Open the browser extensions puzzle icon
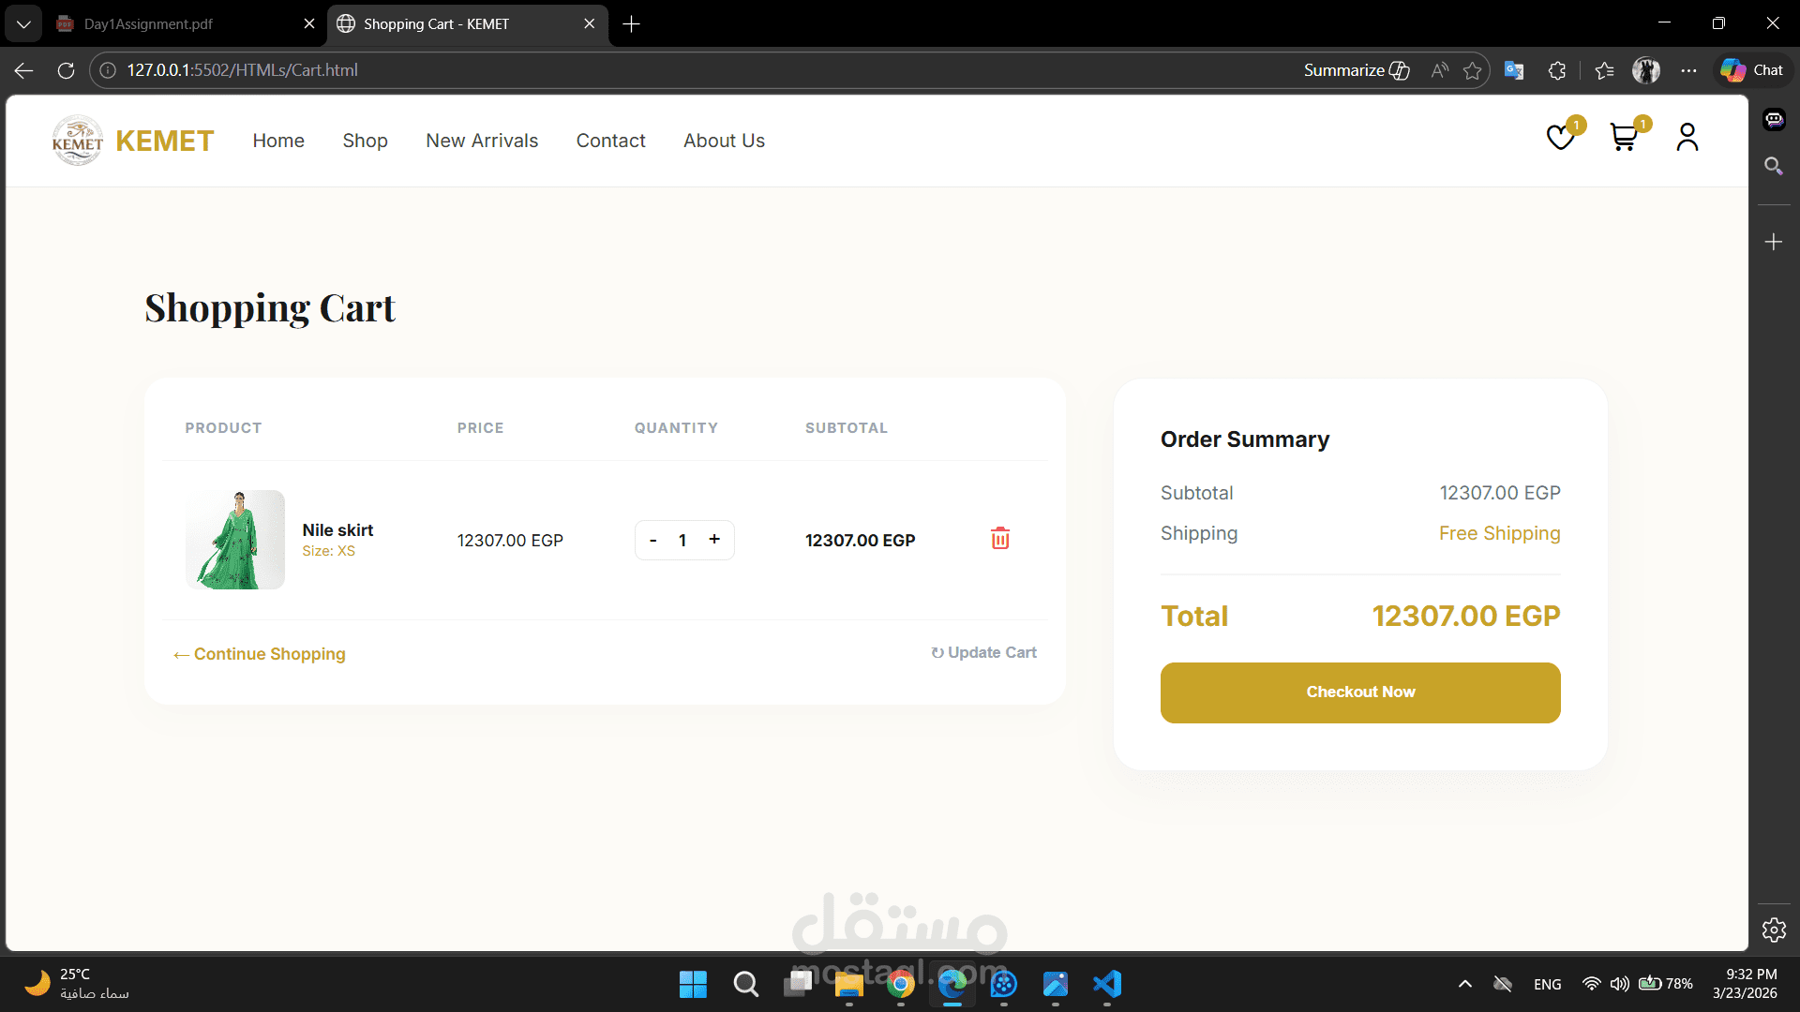This screenshot has width=1800, height=1012. pos(1557,70)
